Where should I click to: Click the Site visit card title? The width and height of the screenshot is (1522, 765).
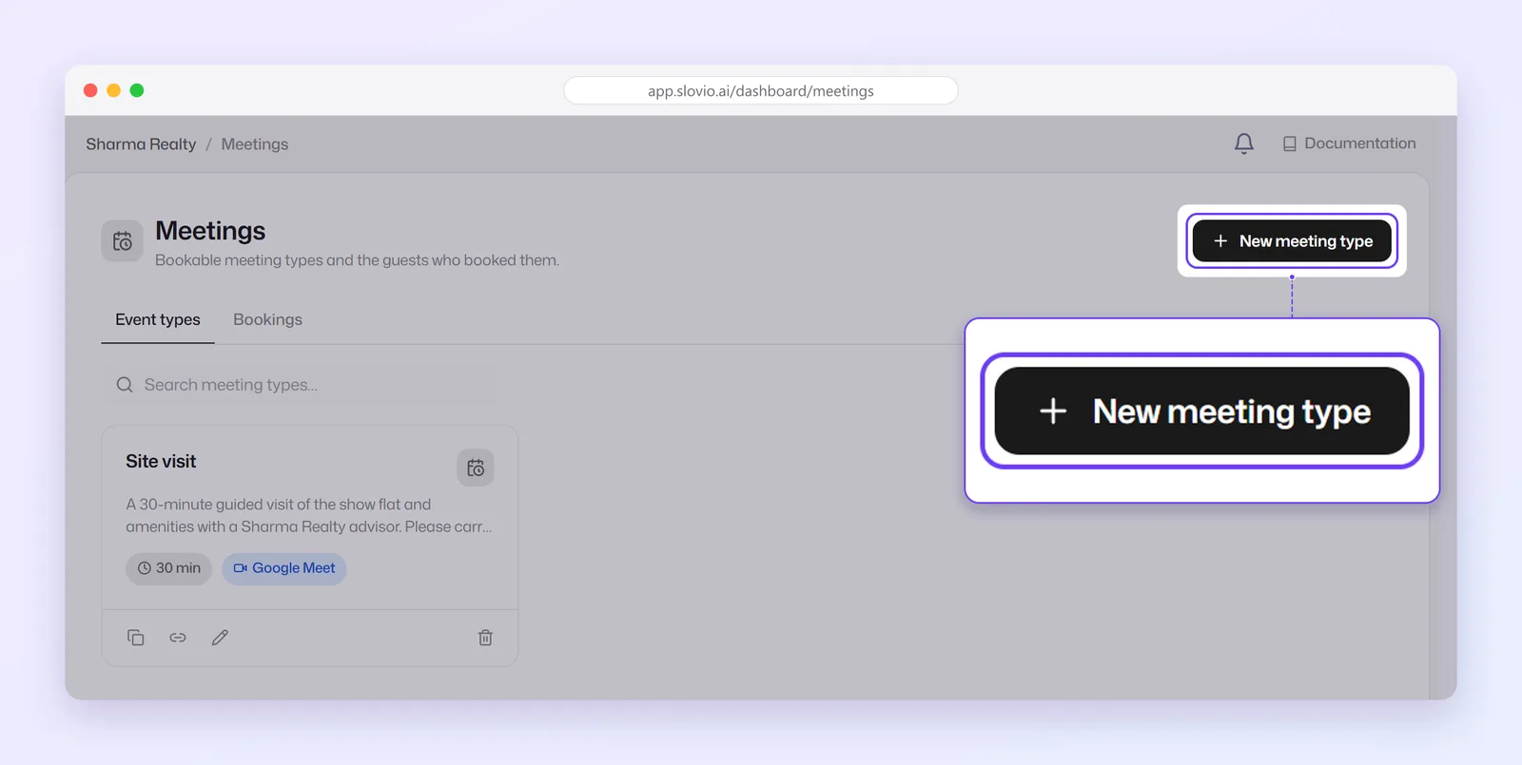pos(161,462)
